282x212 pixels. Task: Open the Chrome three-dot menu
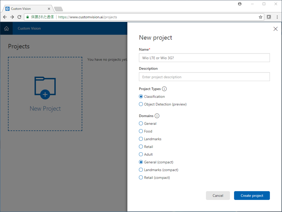pyautogui.click(x=277, y=17)
